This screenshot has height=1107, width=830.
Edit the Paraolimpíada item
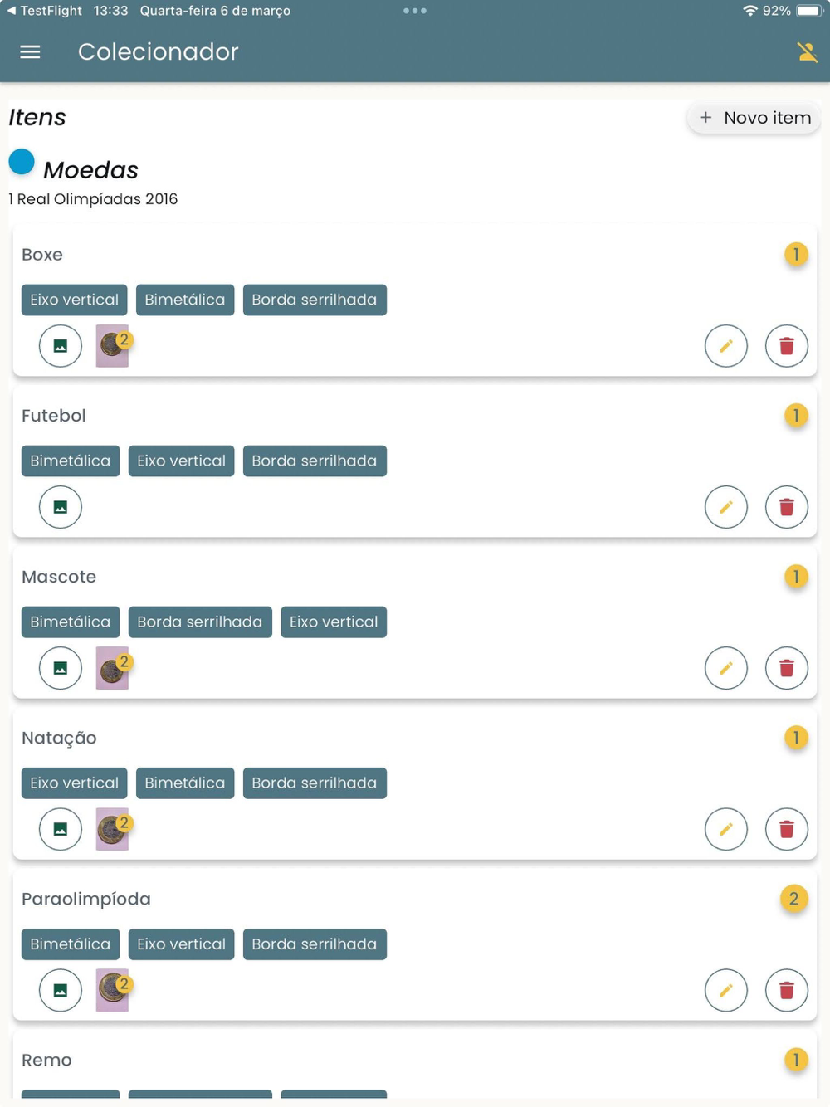click(x=726, y=990)
